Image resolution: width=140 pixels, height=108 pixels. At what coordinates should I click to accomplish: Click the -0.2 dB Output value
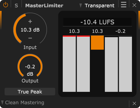click(x=30, y=70)
